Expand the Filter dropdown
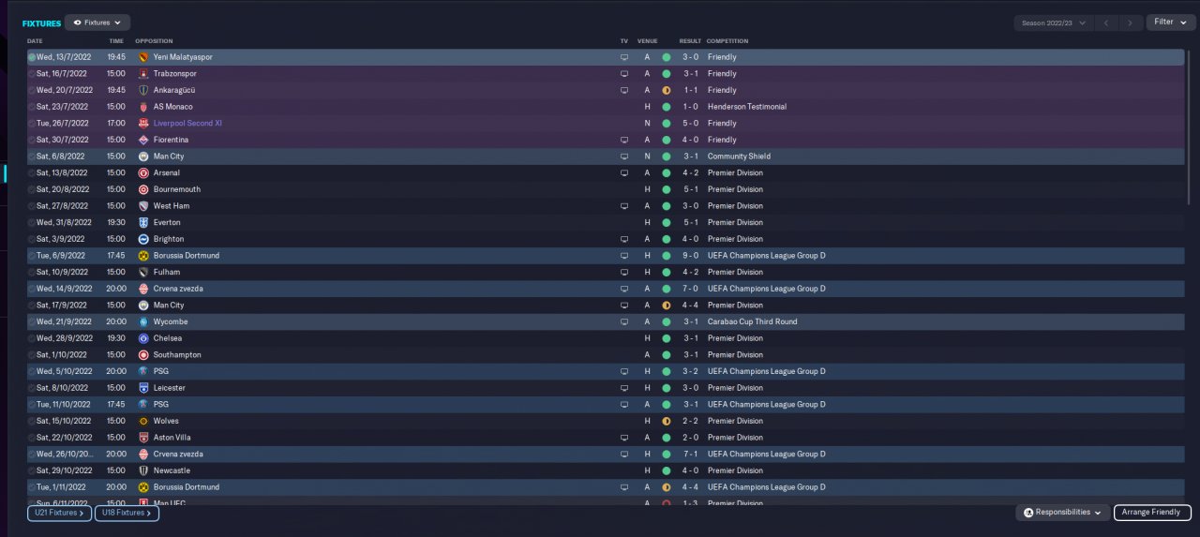Screen dimensions: 1200x537 tap(1170, 22)
